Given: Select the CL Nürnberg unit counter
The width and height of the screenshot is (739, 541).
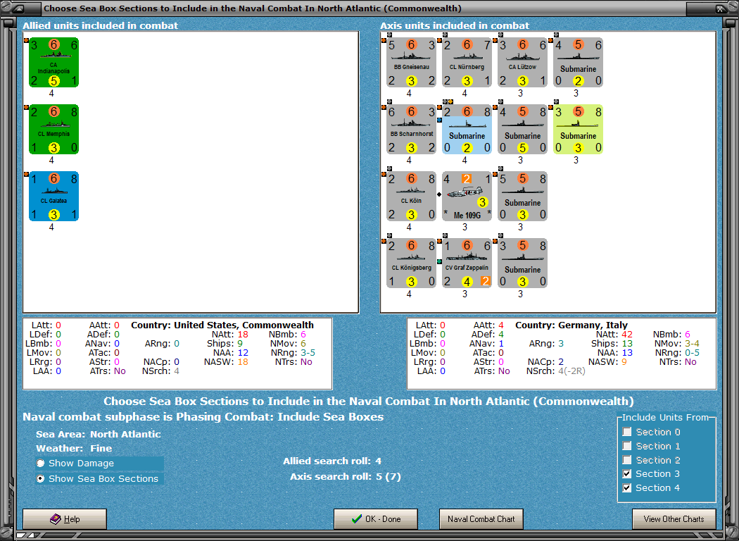Looking at the screenshot, I should [467, 62].
